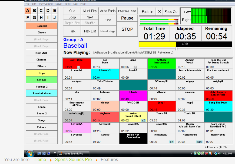This screenshot has width=235, height=164.
Task: Click the X button between the fades
Action: point(160,12)
